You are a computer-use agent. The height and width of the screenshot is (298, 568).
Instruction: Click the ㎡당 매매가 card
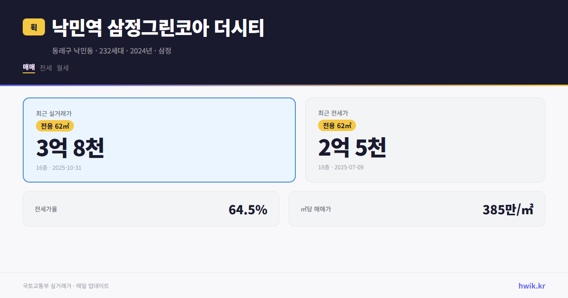click(x=417, y=209)
